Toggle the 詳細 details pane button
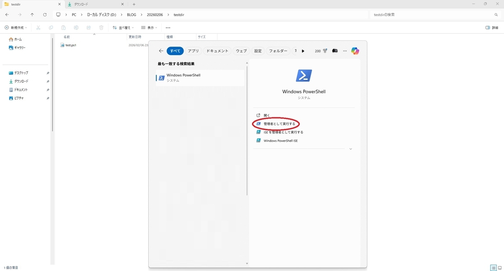504x271 pixels. (493, 28)
